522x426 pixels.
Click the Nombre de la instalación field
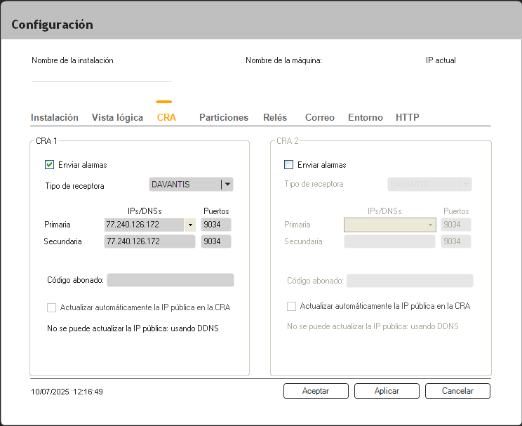click(101, 74)
